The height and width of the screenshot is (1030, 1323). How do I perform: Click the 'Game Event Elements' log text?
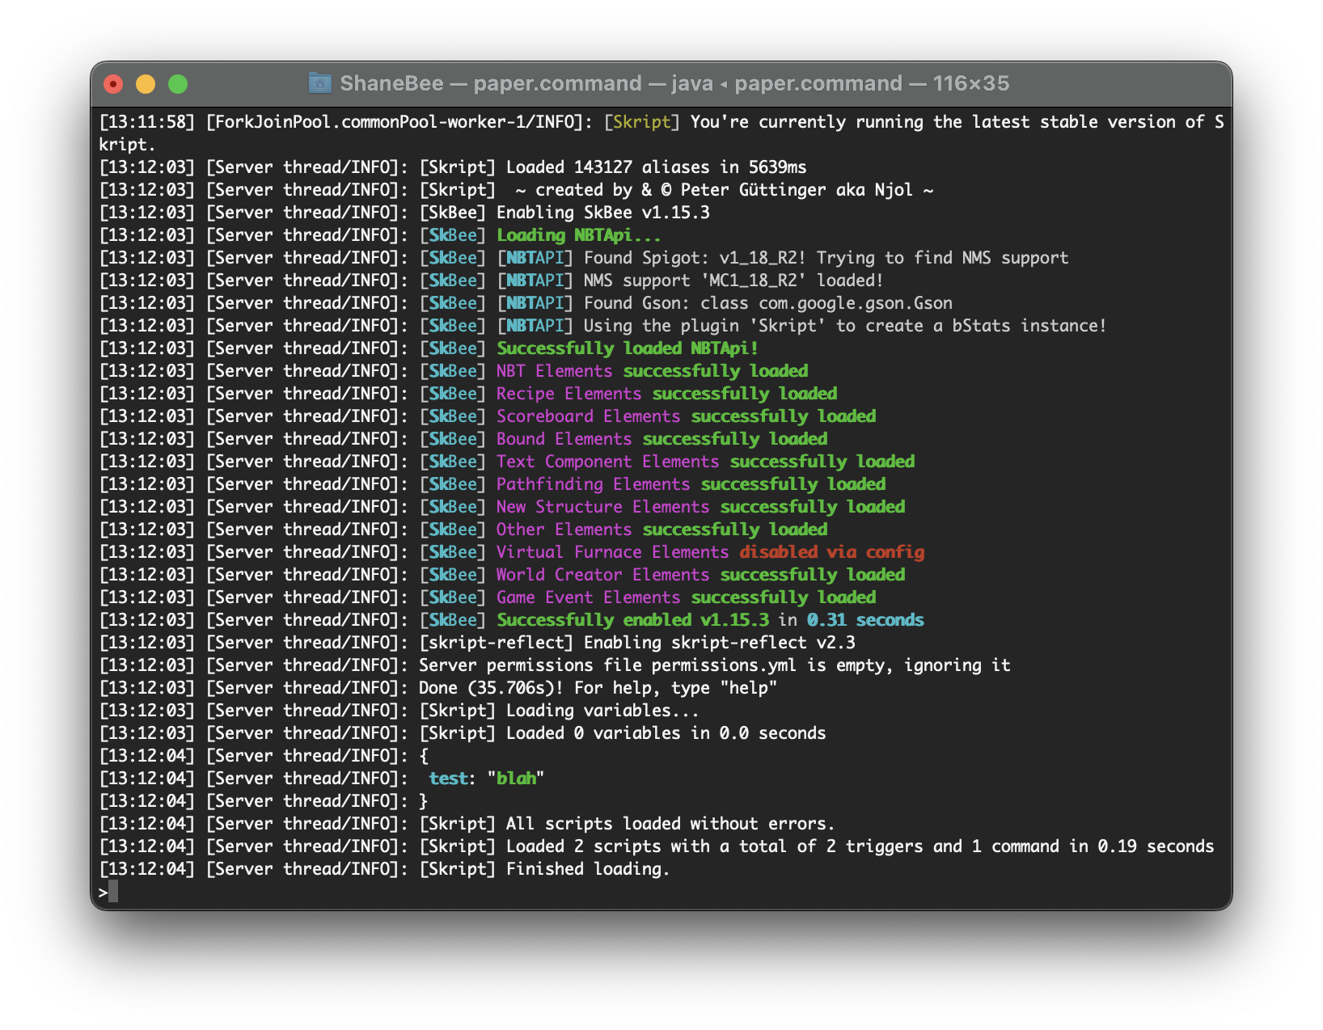pos(588,597)
